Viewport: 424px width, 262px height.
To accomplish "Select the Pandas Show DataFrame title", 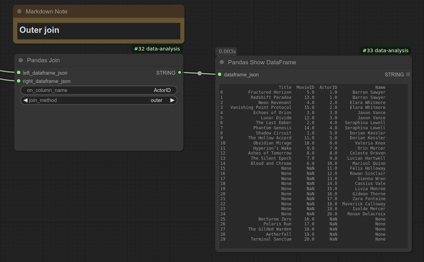I will (x=262, y=62).
